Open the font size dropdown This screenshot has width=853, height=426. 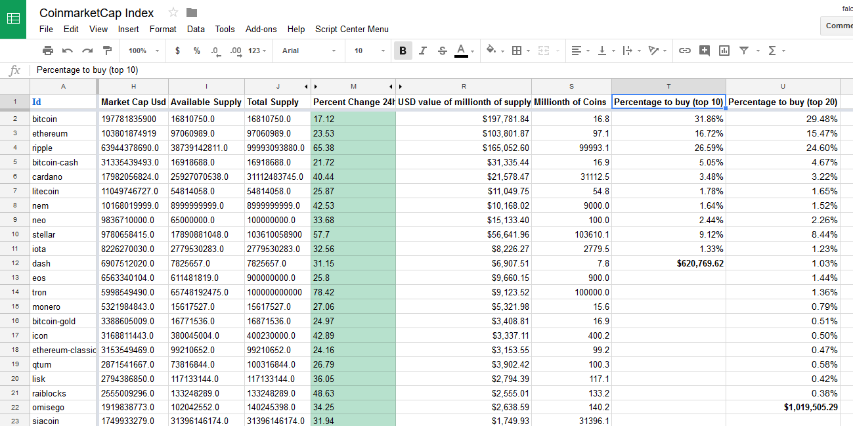pos(370,51)
